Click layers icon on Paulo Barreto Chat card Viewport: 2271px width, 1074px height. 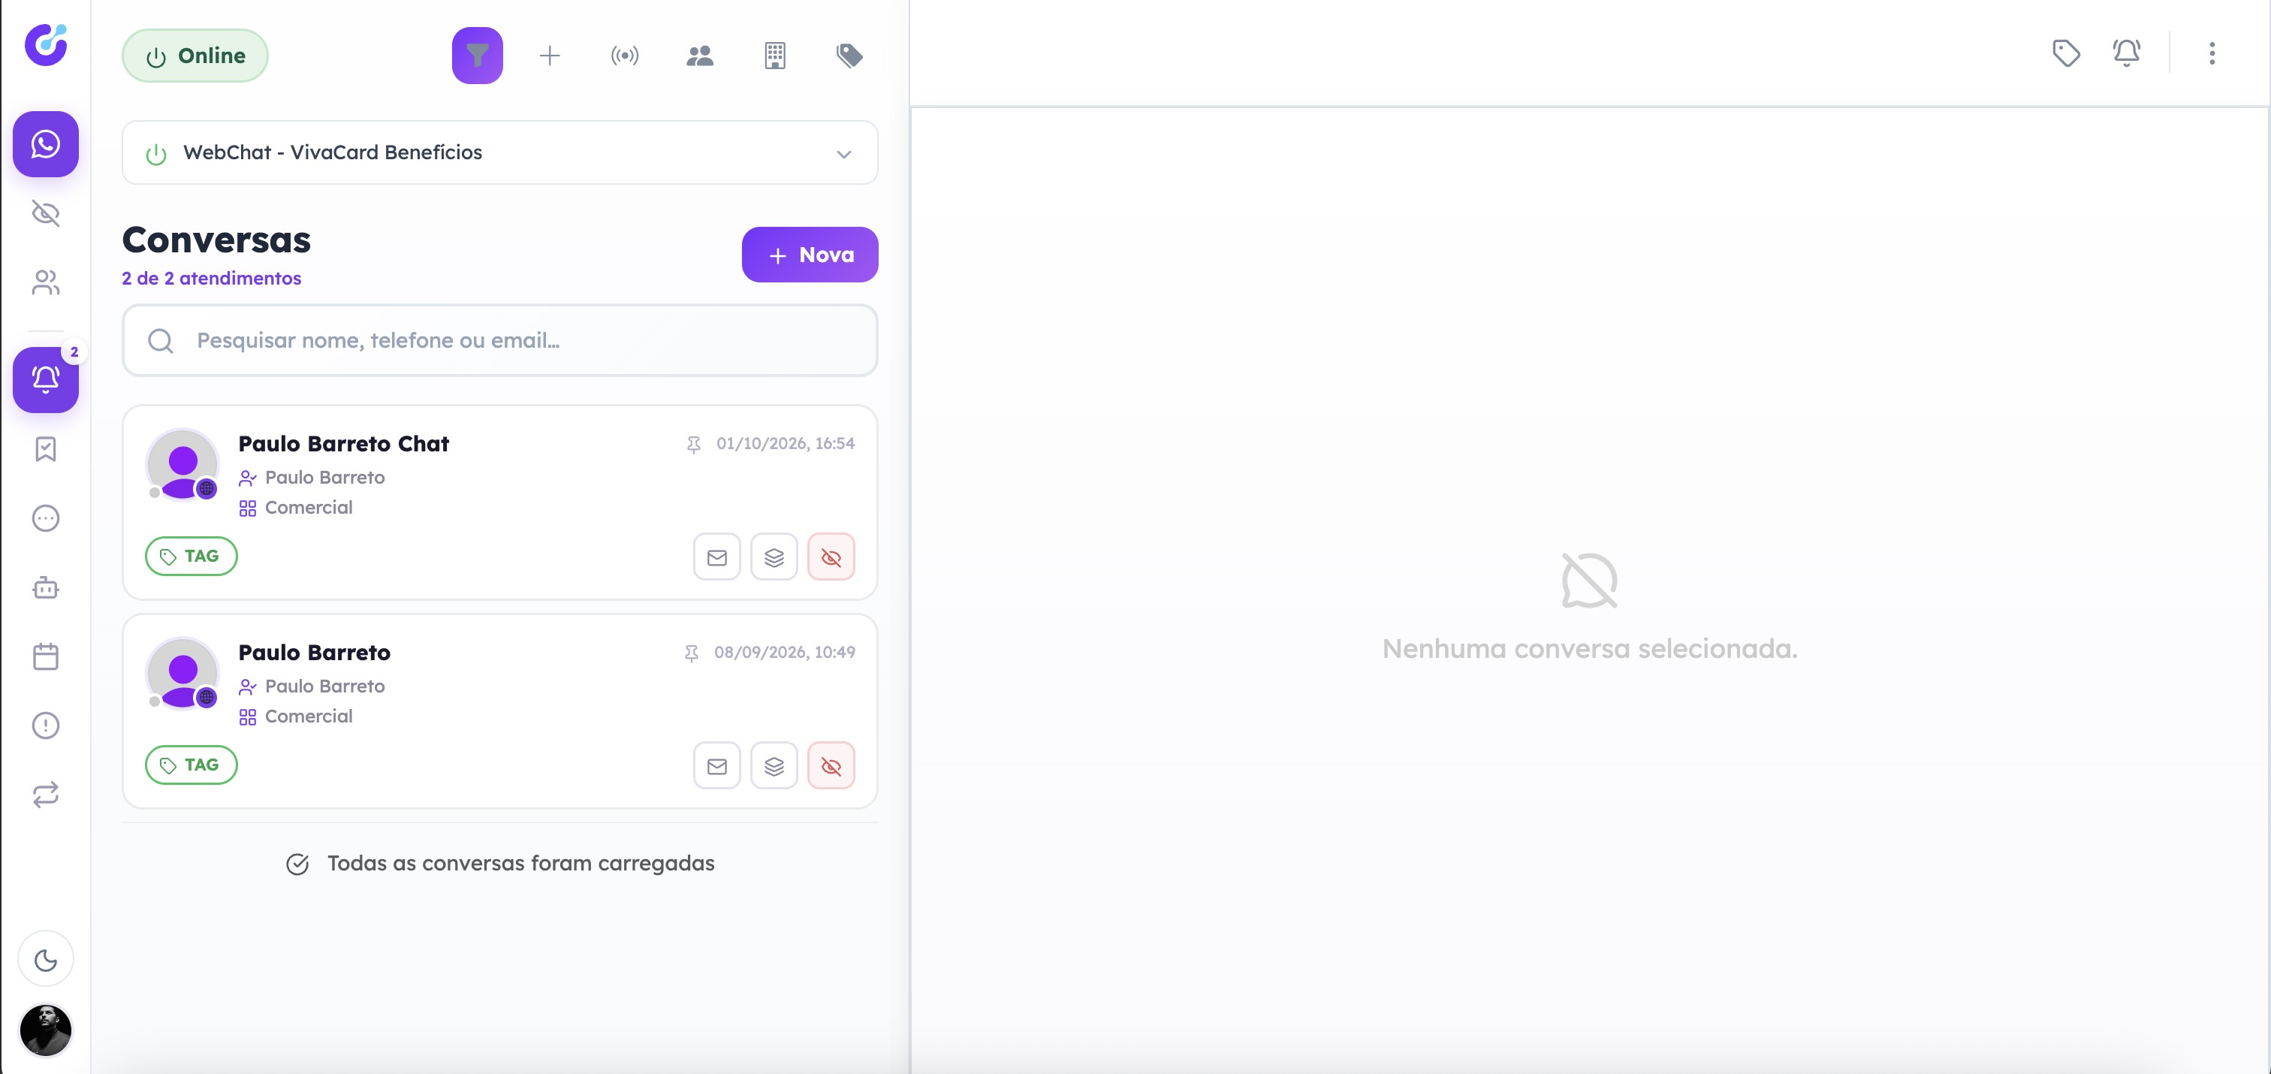[x=774, y=557]
